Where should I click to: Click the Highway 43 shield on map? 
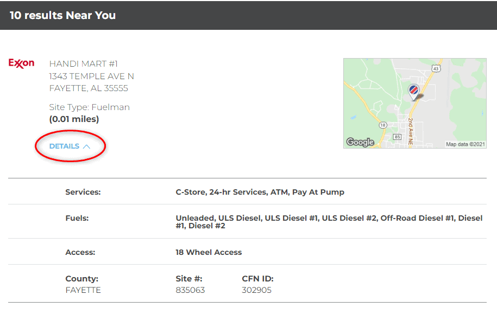(x=436, y=68)
